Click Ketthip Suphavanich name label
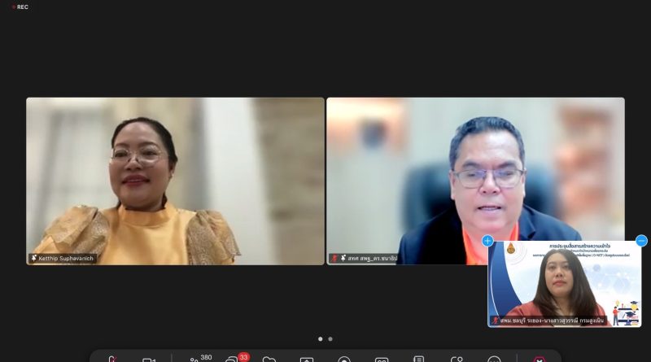 (x=67, y=258)
